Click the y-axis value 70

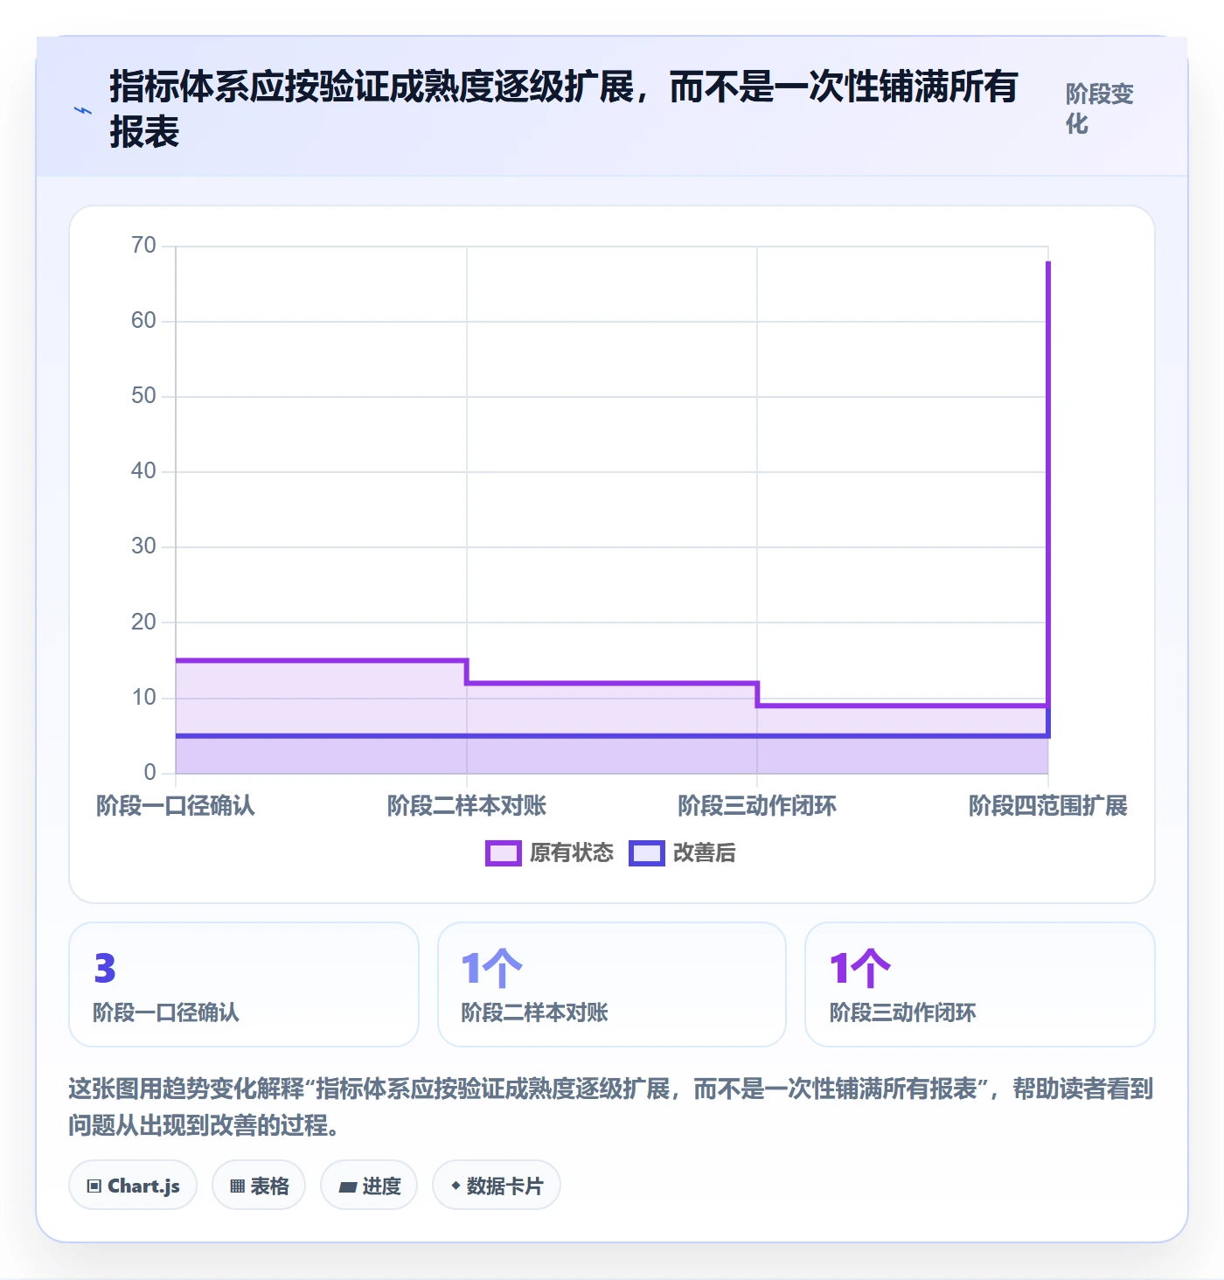pyautogui.click(x=143, y=246)
